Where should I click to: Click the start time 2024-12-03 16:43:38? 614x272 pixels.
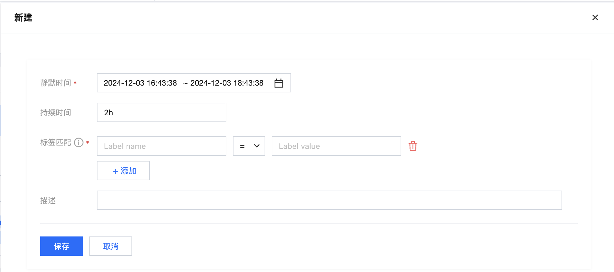[140, 83]
